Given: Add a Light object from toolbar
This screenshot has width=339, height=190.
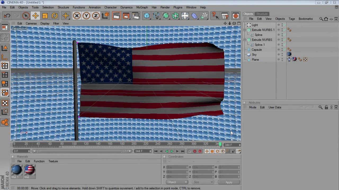Looking at the screenshot, I should pyautogui.click(x=185, y=16).
